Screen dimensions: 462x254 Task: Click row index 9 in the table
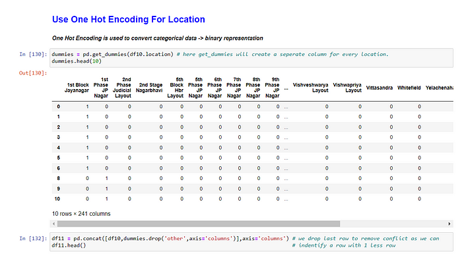click(x=58, y=189)
